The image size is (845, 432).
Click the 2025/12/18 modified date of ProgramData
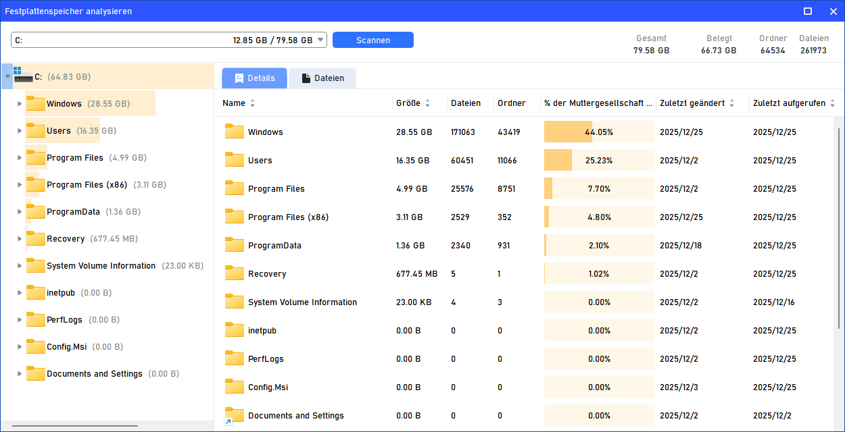click(x=681, y=246)
